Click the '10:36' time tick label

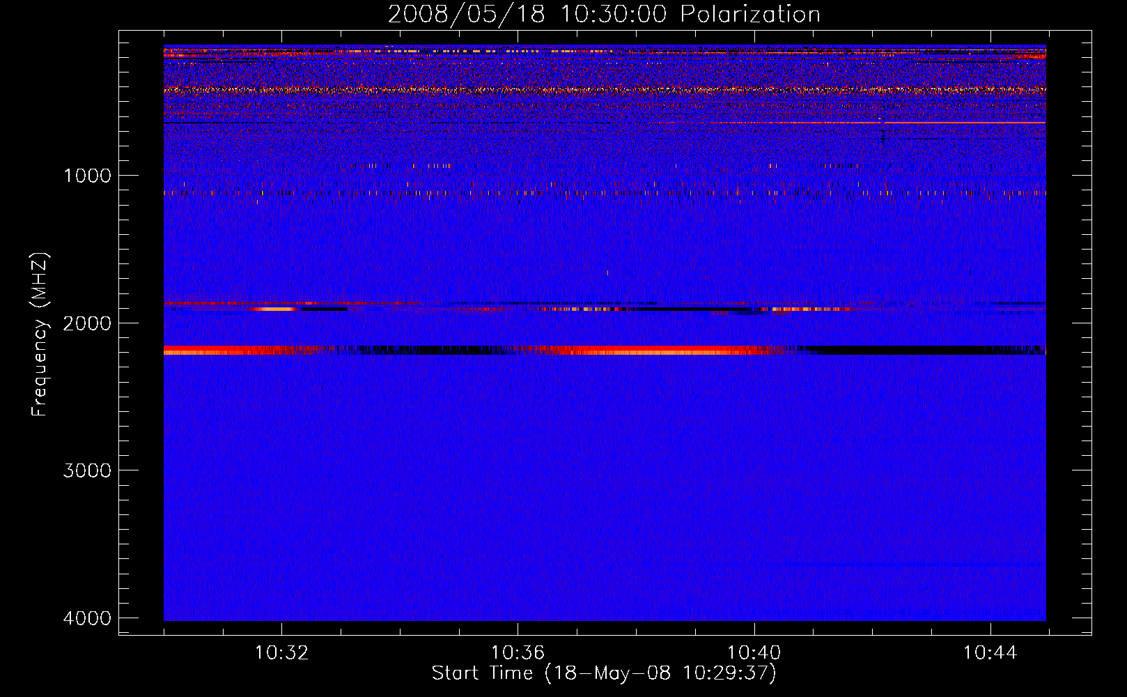pos(518,653)
